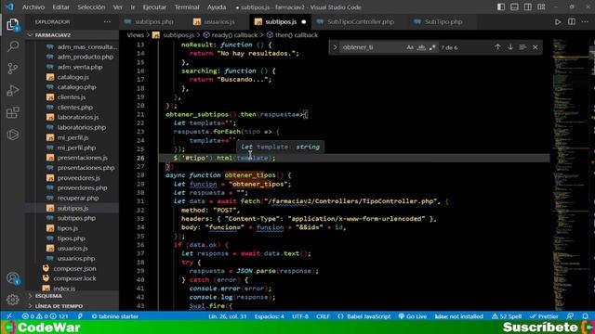Image resolution: width=595 pixels, height=334 pixels.
Task: Open Customize Layout icon
Action: coord(541,7)
